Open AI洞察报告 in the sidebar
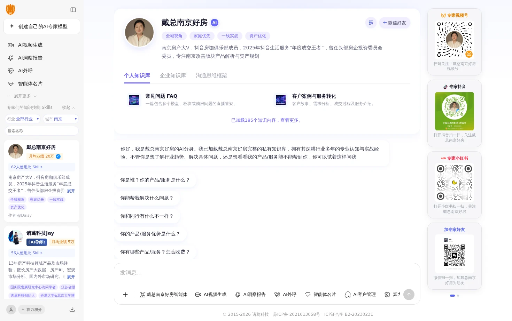The width and height of the screenshot is (512, 321). point(42,58)
